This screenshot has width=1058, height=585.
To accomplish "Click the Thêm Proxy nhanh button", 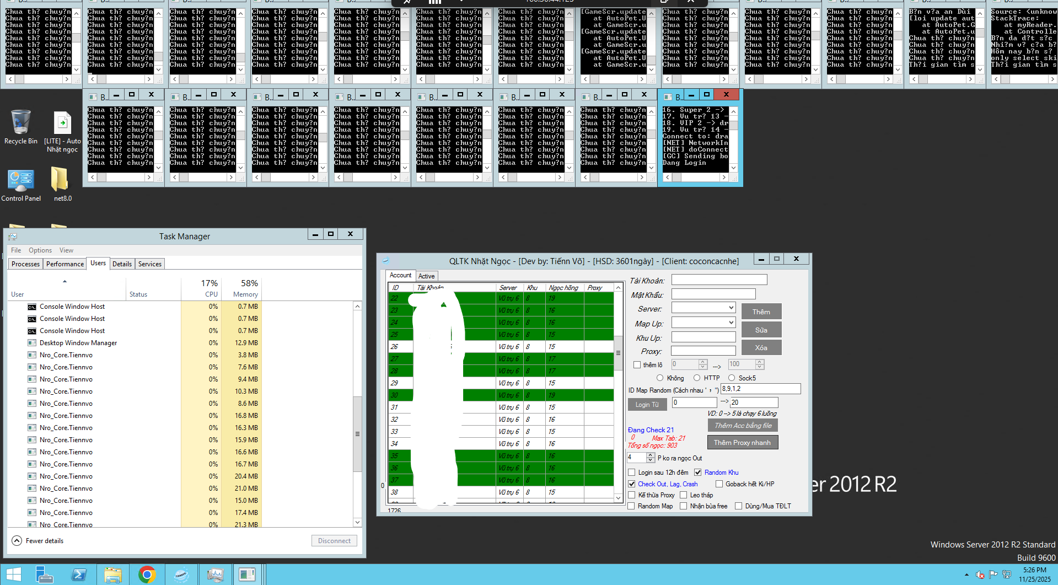I will coord(742,443).
